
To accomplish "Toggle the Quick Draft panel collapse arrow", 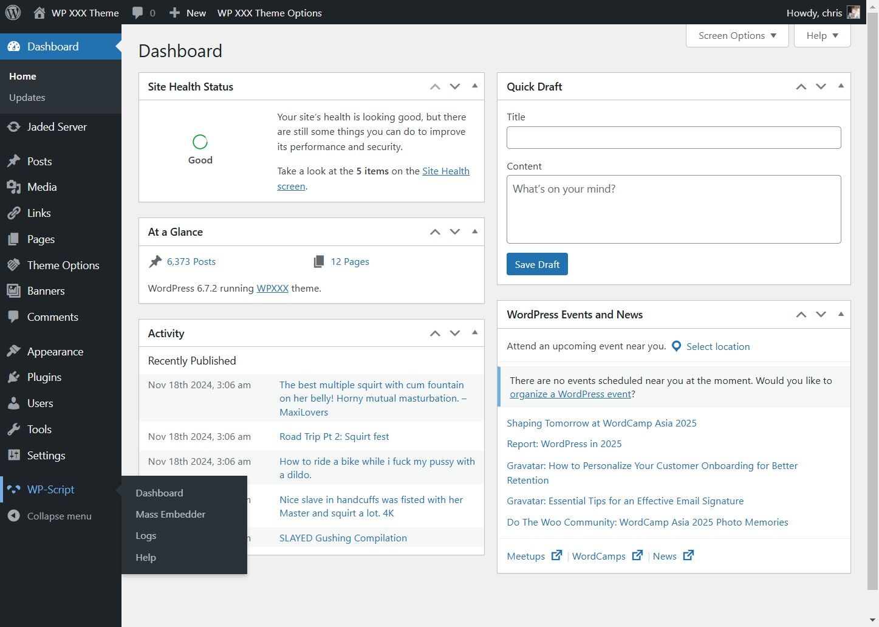I will point(841,86).
